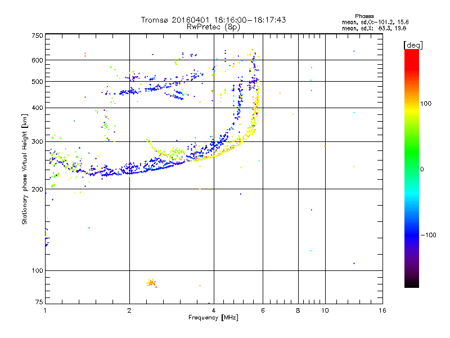The width and height of the screenshot is (450, 338).
Task: Click the x-axis tick label '6'
Action: [263, 310]
